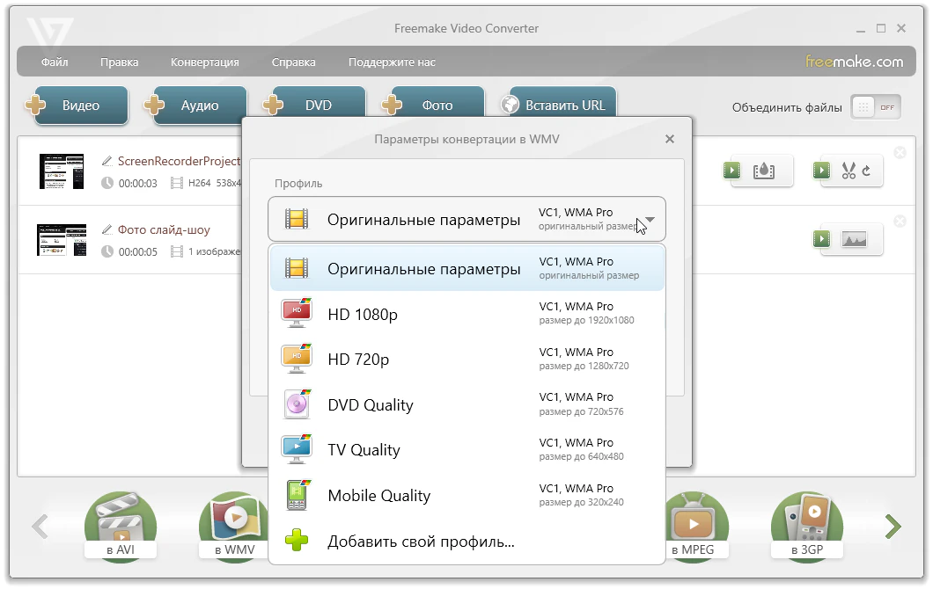Click the convert to AVI format icon
Viewport: 933px width, 589px height.
(x=120, y=527)
